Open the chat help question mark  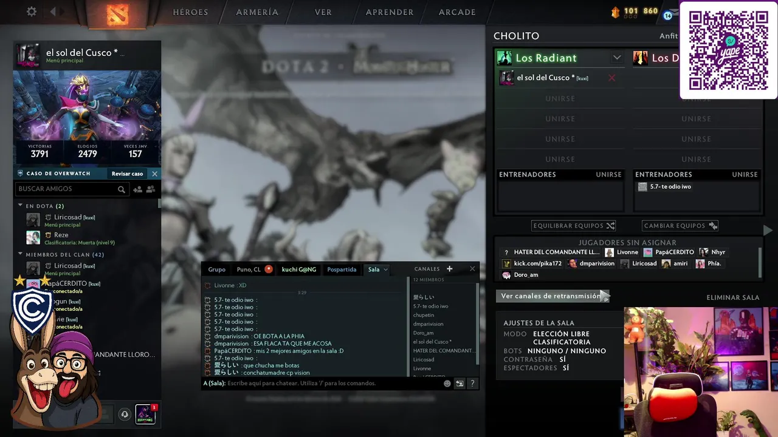[472, 383]
